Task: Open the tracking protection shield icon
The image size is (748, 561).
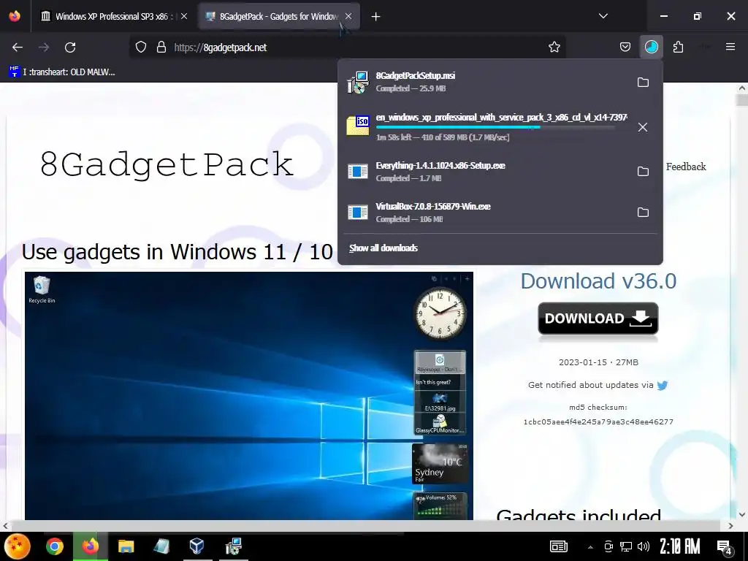Action: (x=141, y=47)
